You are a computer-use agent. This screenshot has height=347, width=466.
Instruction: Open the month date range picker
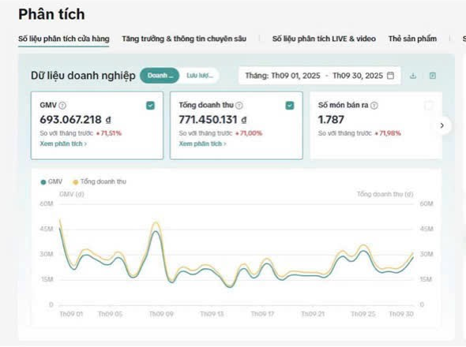319,76
